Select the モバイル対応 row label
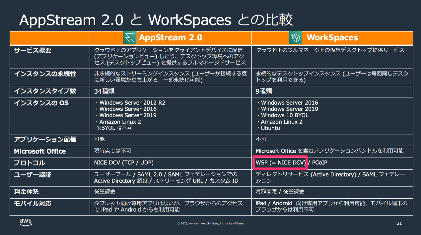 point(33,203)
